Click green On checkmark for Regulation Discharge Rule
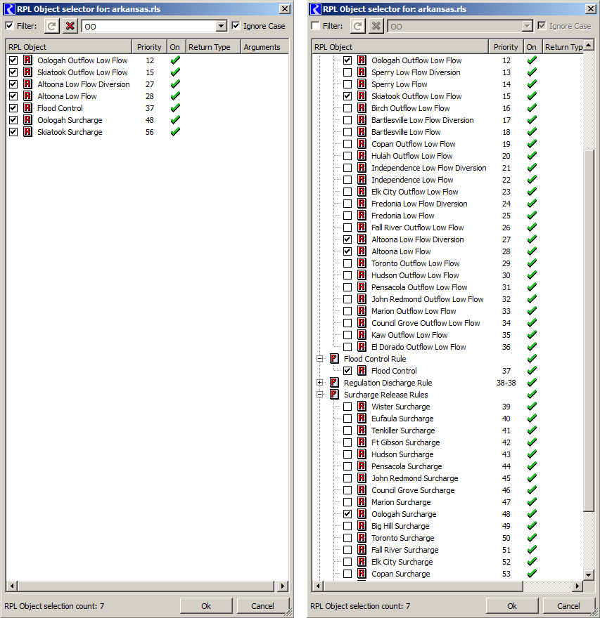Image resolution: width=600 pixels, height=618 pixels. (532, 382)
